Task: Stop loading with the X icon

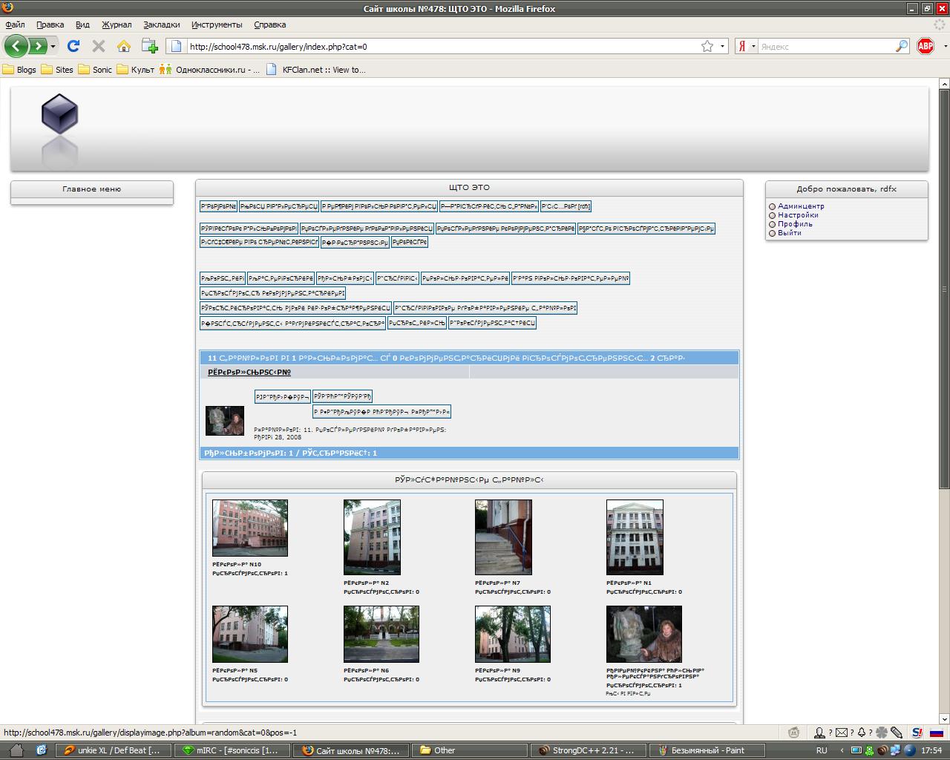Action: [x=98, y=46]
